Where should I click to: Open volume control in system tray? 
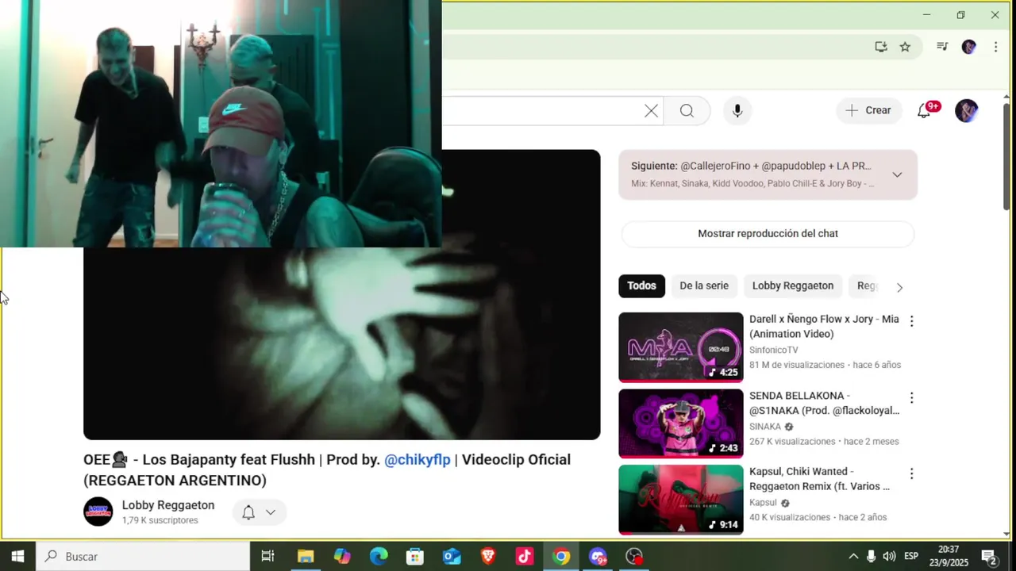889,557
